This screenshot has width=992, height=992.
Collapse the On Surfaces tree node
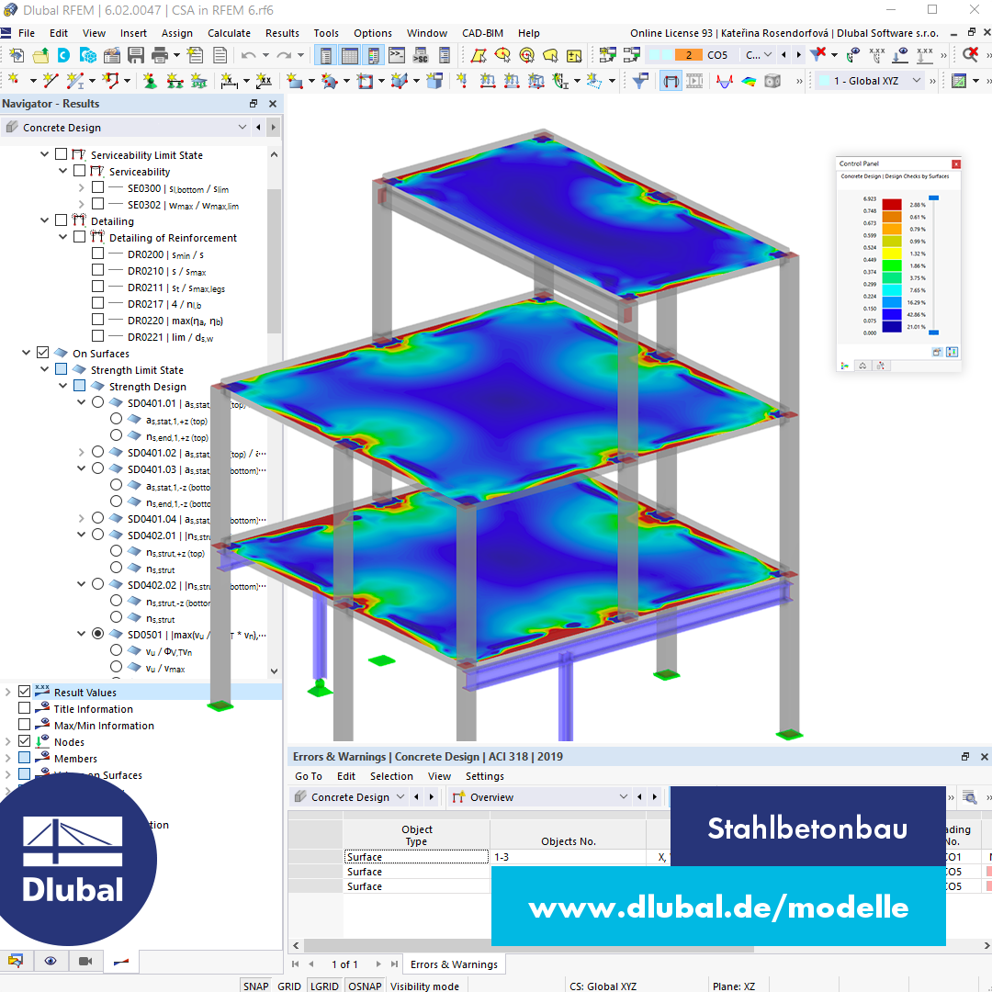(x=26, y=353)
